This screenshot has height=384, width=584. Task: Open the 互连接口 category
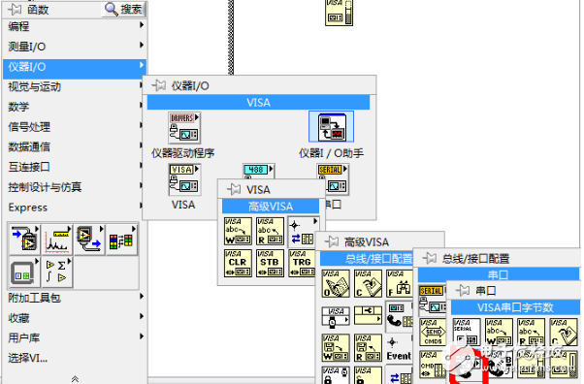click(75, 168)
